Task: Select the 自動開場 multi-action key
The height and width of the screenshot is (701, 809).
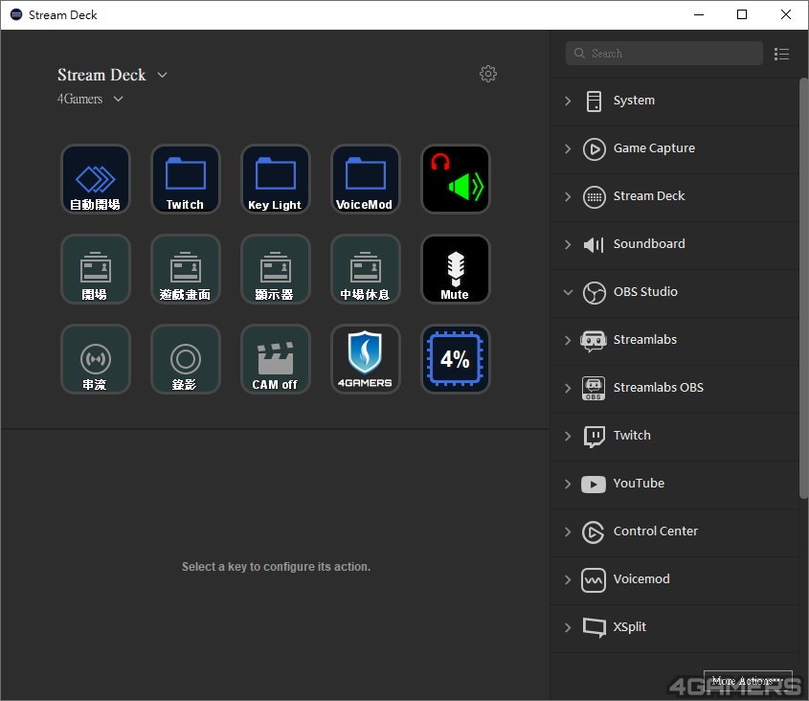Action: pyautogui.click(x=96, y=179)
